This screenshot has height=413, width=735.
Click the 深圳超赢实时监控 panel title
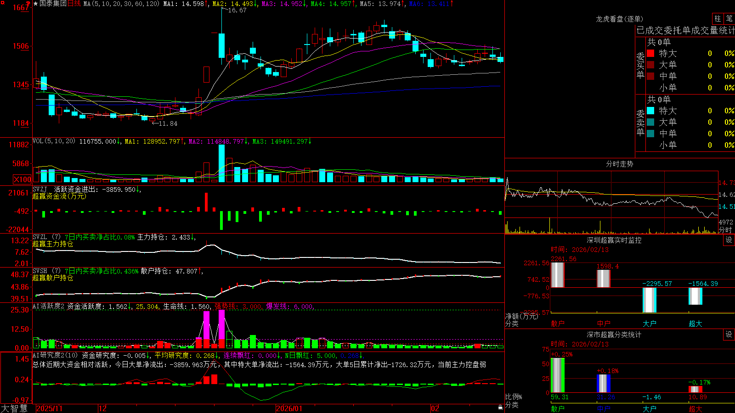(614, 240)
